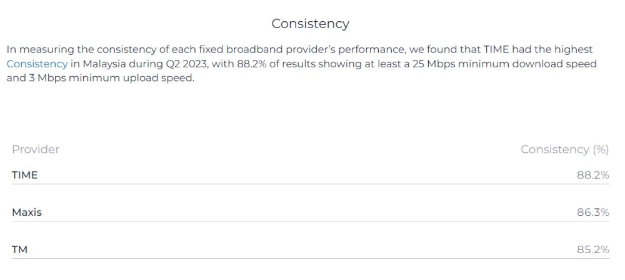The width and height of the screenshot is (625, 280).
Task: Select the TM provider row label
Action: pyautogui.click(x=20, y=250)
